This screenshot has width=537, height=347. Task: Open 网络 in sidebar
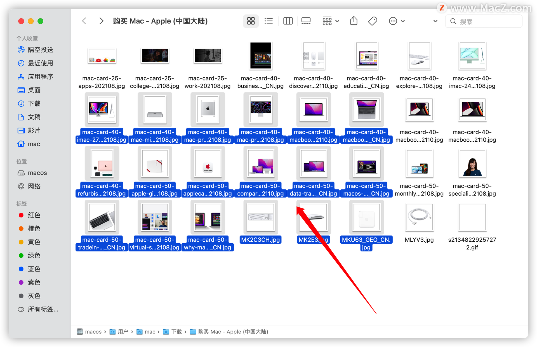click(29, 186)
